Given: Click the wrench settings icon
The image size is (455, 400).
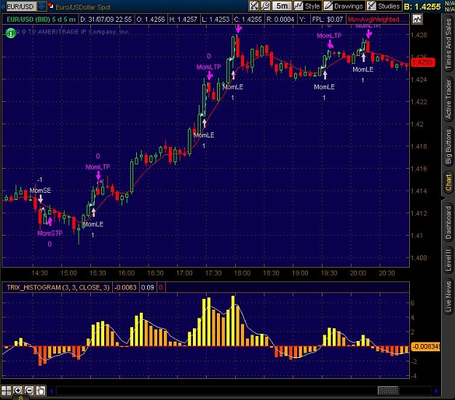Looking at the screenshot, I should (266, 6).
